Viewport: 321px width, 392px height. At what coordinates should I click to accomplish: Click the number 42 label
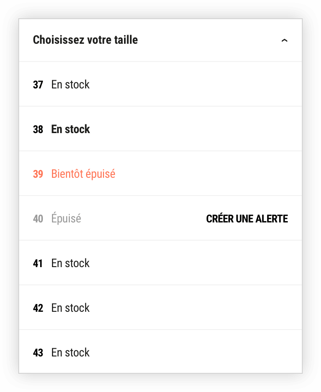point(38,309)
